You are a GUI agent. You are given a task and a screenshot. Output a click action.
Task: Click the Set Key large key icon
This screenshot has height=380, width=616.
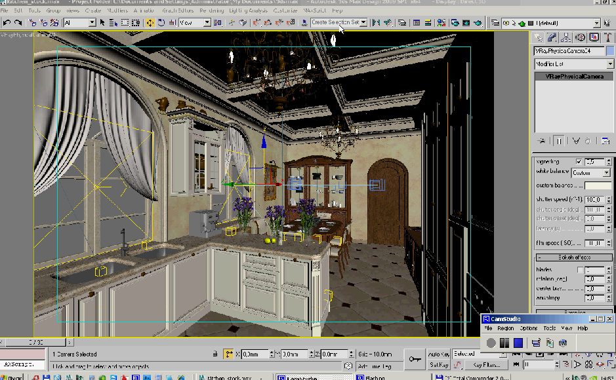click(415, 359)
